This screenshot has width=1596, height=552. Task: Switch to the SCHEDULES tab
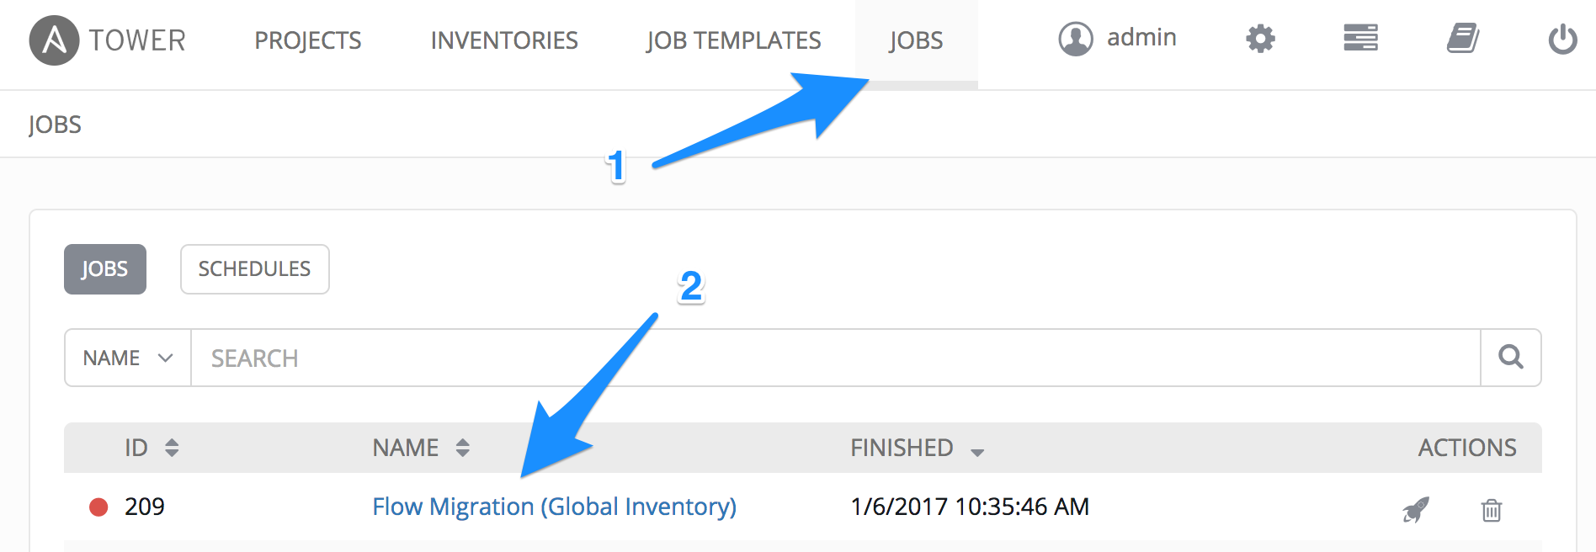pos(254,269)
